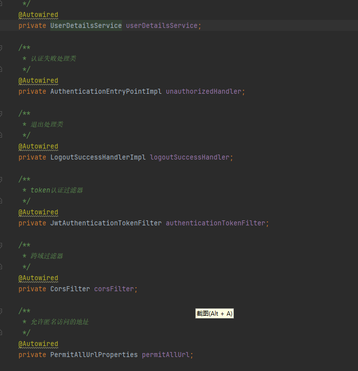Collapse the token认证过滤器 comment block fold marker

pos(0,180)
